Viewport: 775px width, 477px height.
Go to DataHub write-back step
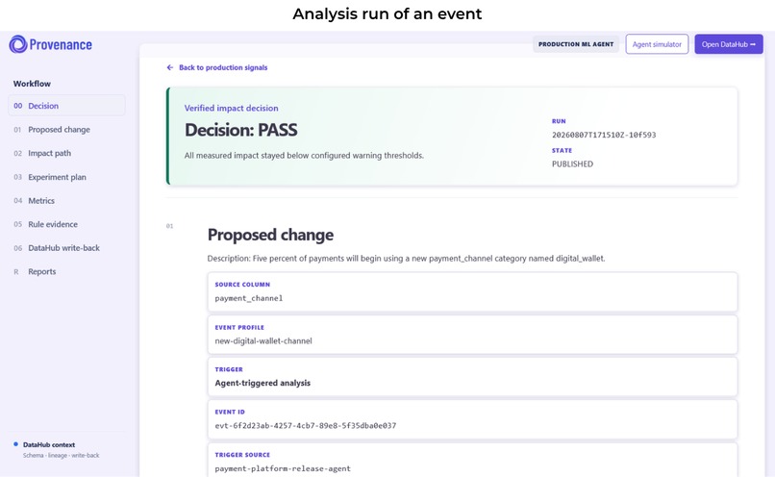pos(63,248)
